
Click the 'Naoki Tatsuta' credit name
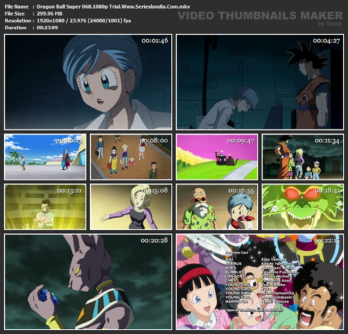coord(275,301)
